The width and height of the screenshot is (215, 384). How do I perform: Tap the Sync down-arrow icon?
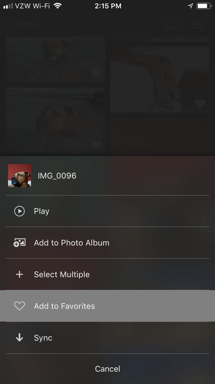19,338
